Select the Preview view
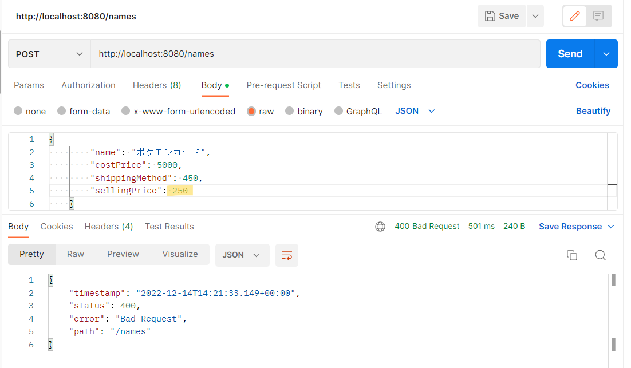Image resolution: width=631 pixels, height=368 pixels. (x=123, y=254)
